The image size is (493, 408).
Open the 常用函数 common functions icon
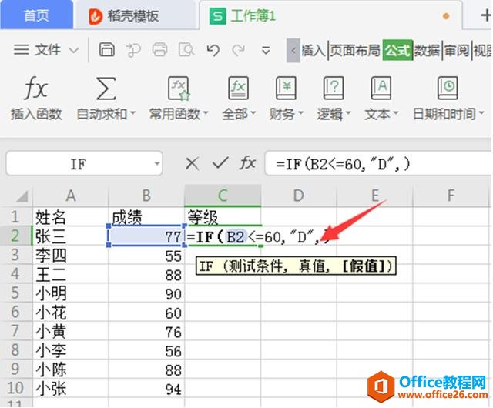point(179,89)
